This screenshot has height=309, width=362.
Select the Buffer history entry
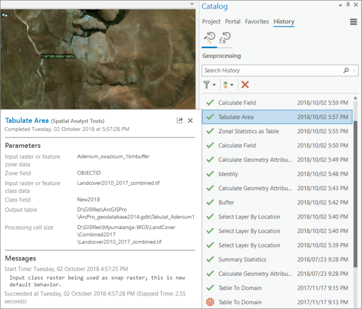click(277, 203)
